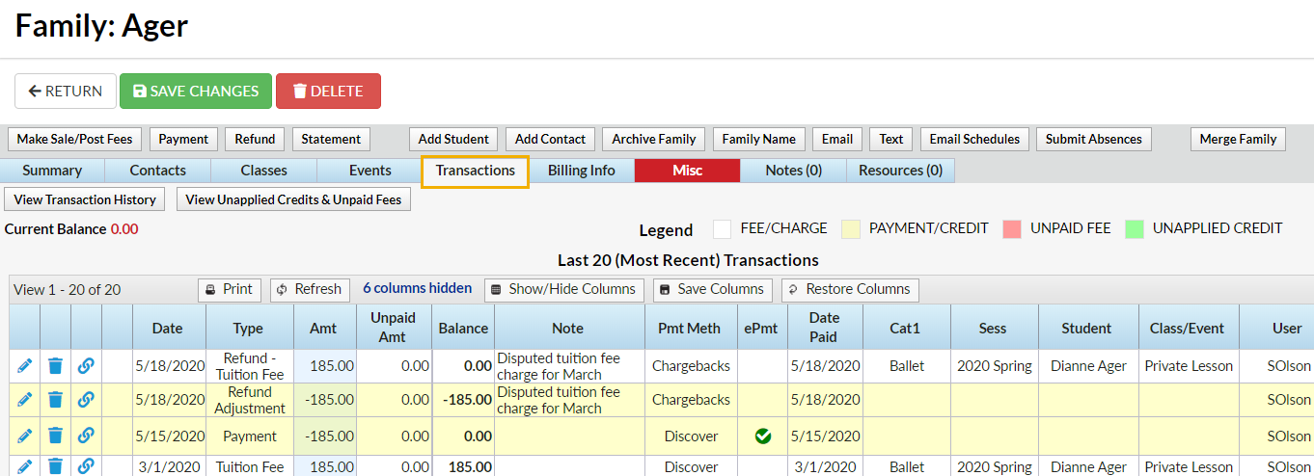Edit the 3/1/2020 Tuition Fee pencil icon

(25, 466)
